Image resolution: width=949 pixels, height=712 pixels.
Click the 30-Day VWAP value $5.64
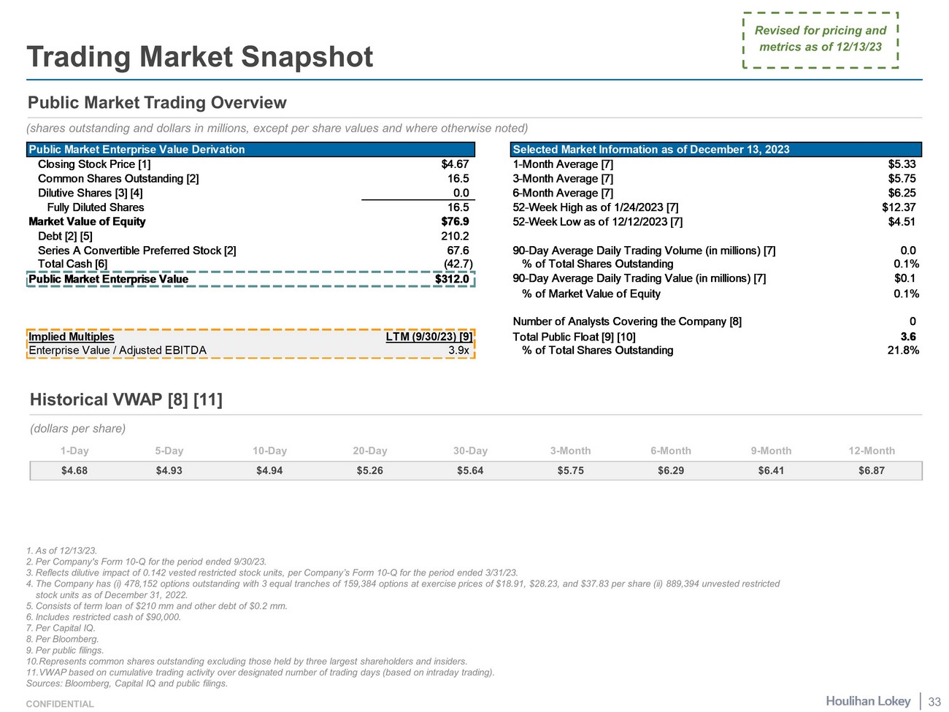[x=470, y=470]
